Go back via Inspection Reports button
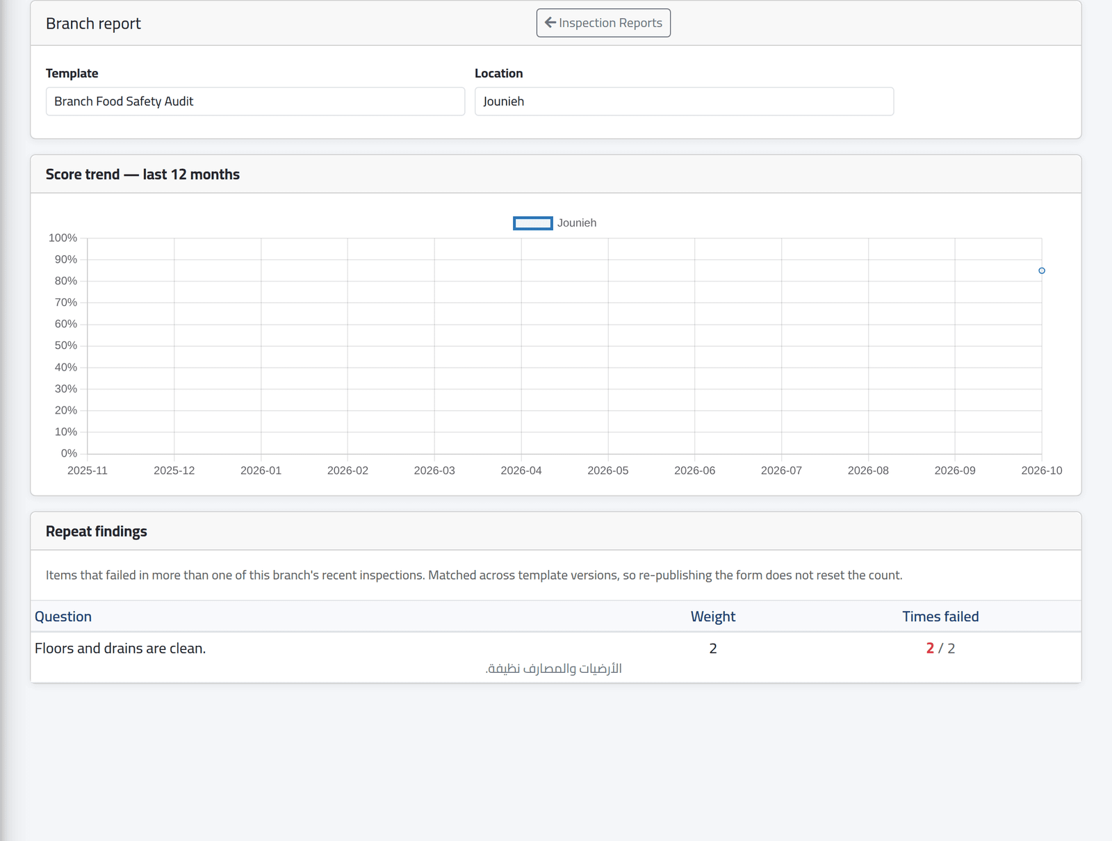Viewport: 1112px width, 841px height. (603, 23)
